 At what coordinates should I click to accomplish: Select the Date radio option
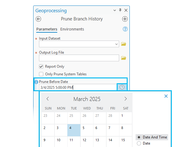[139, 143]
